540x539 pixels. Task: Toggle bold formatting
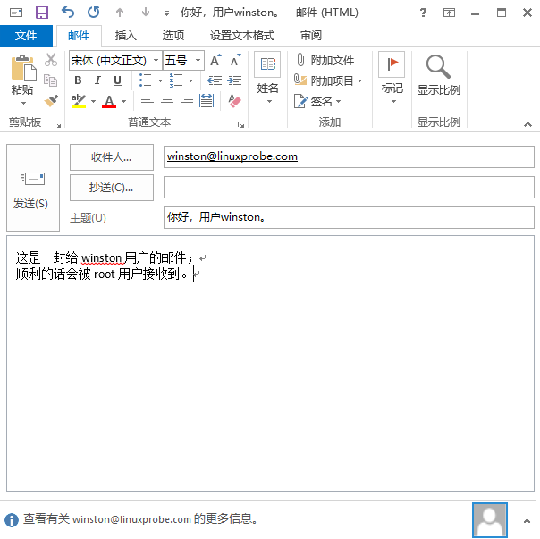78,80
